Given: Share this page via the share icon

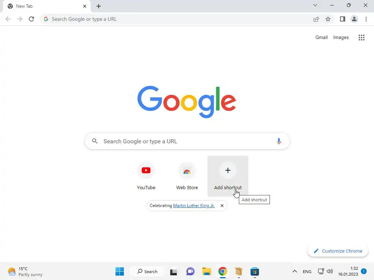Looking at the screenshot, I should point(316,19).
